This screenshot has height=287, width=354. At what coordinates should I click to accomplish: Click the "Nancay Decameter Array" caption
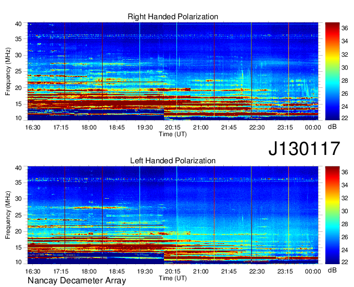[77, 281]
